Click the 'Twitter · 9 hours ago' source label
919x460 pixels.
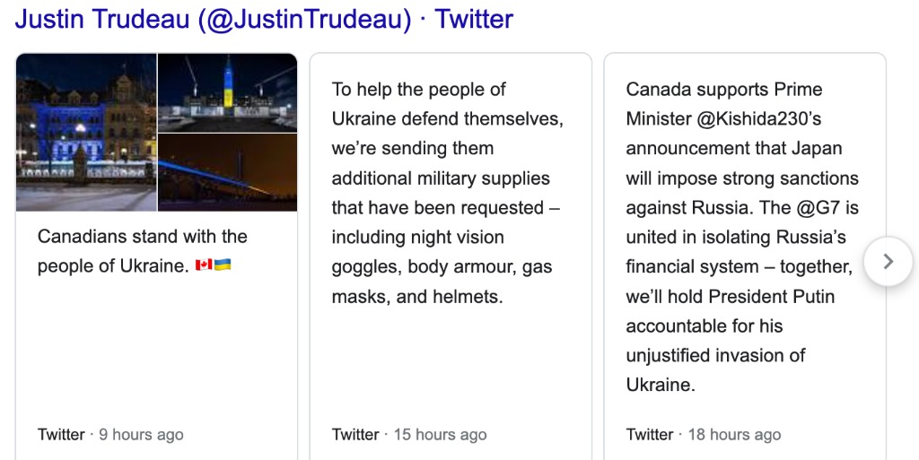pyautogui.click(x=110, y=435)
